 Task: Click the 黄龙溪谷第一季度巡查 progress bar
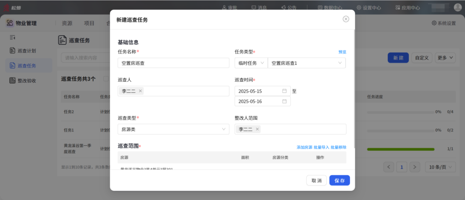[400, 149]
